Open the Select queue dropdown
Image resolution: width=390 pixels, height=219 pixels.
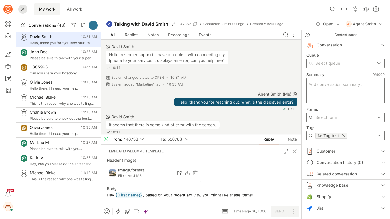pos(345,63)
